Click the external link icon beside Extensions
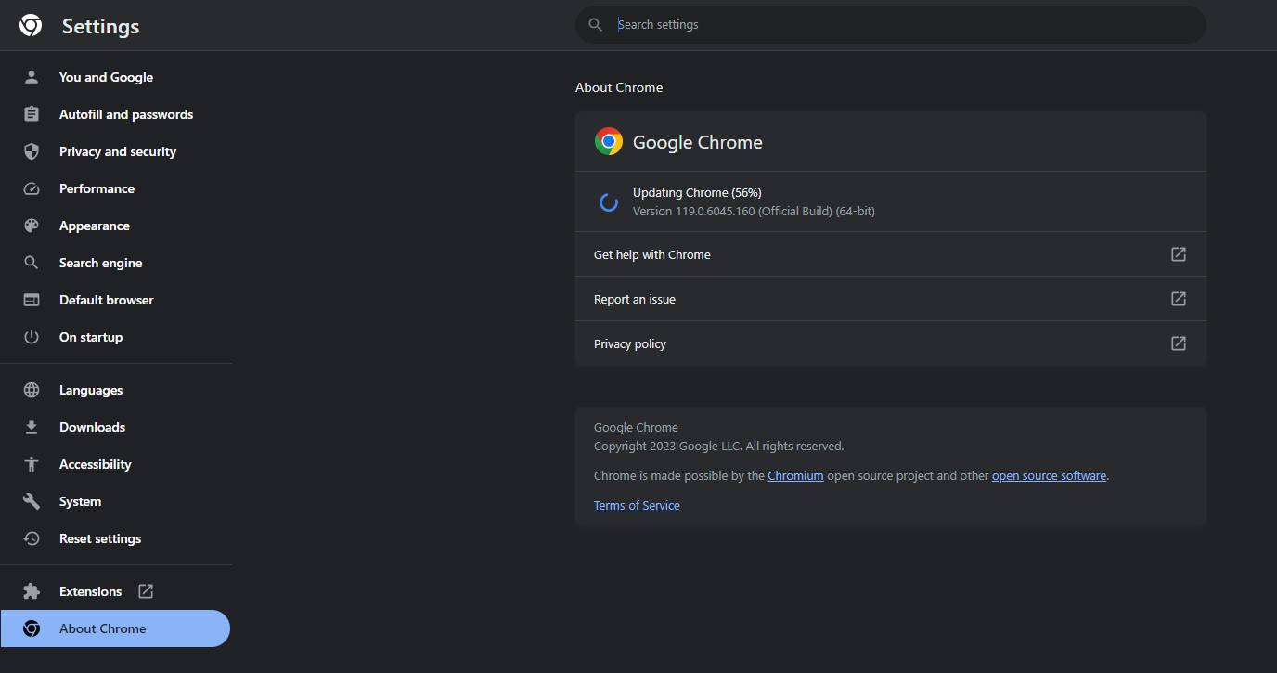This screenshot has width=1277, height=673. 146,591
